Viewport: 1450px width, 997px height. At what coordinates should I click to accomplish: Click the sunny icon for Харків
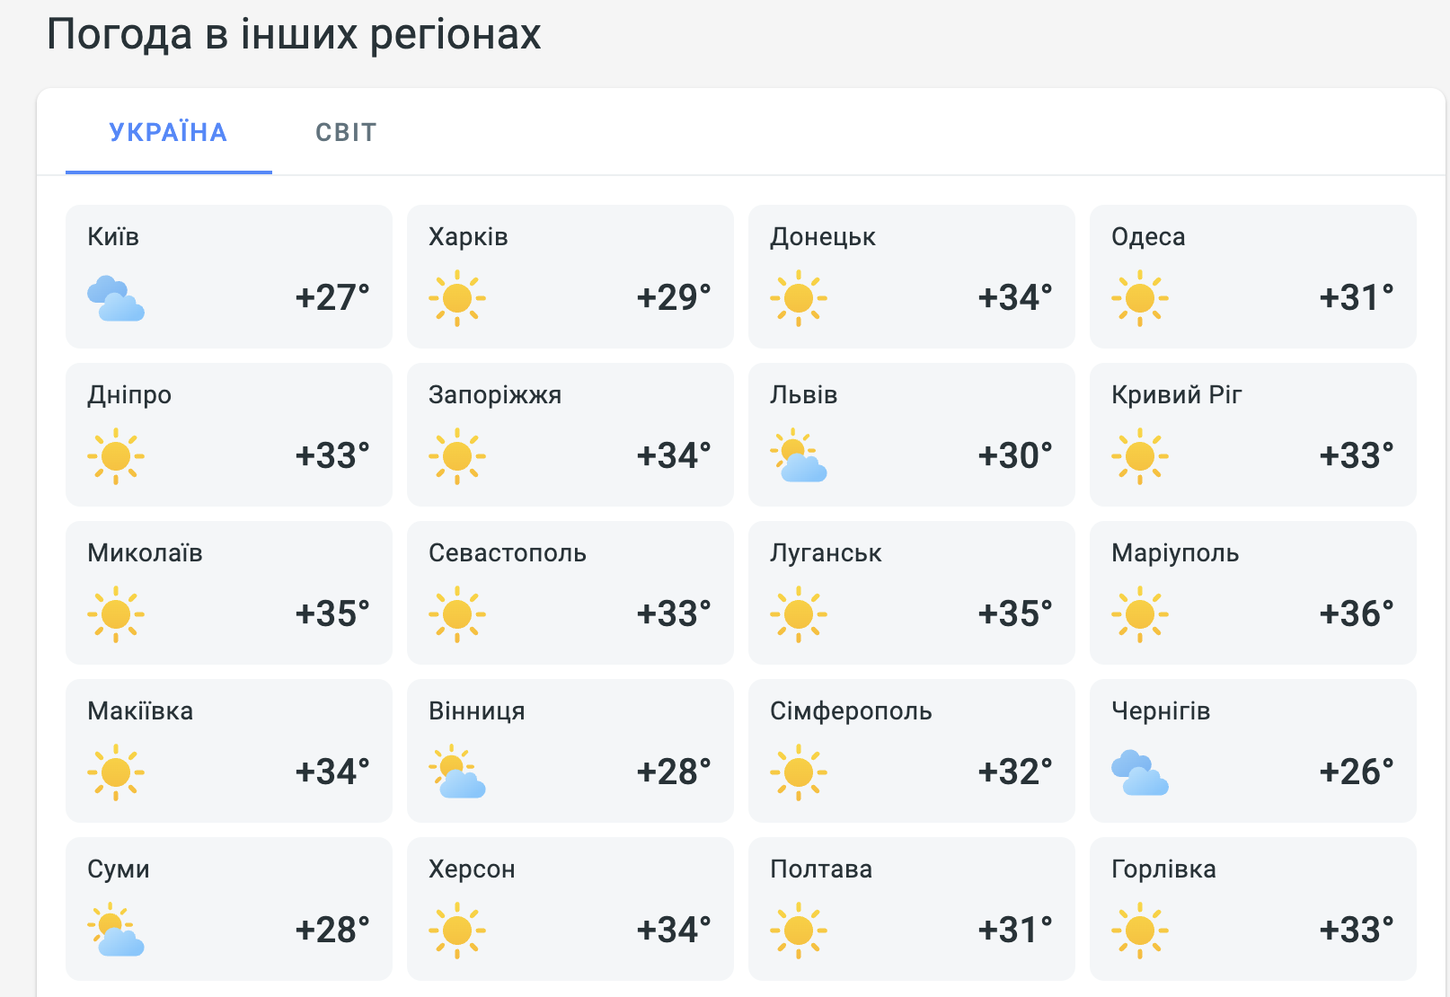point(457,298)
